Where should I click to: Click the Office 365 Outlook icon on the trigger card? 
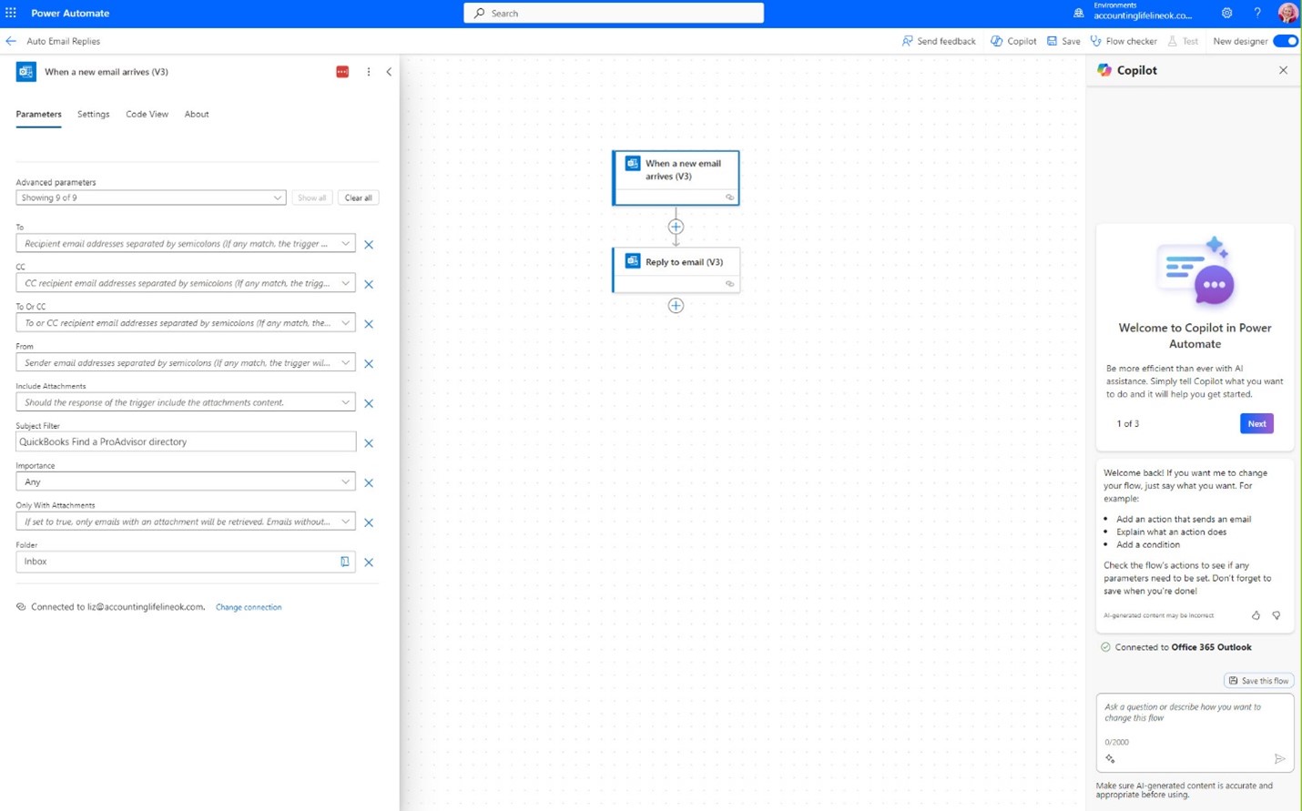point(632,163)
